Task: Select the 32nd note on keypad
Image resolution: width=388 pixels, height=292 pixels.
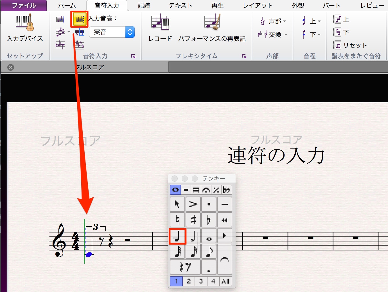Action: 177,251
